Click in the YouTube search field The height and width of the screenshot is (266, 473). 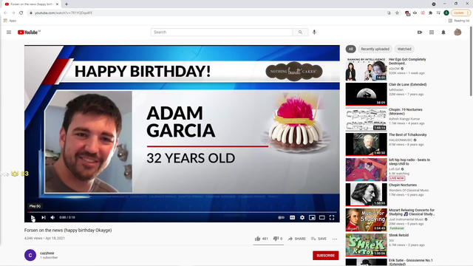tap(222, 33)
